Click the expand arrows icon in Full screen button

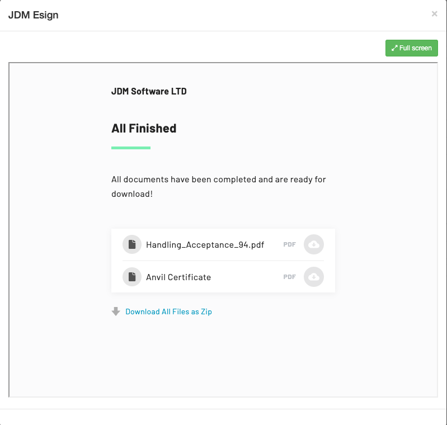pos(394,48)
